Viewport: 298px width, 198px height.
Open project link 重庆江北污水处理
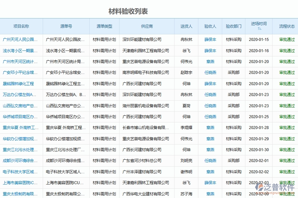pos(20,149)
